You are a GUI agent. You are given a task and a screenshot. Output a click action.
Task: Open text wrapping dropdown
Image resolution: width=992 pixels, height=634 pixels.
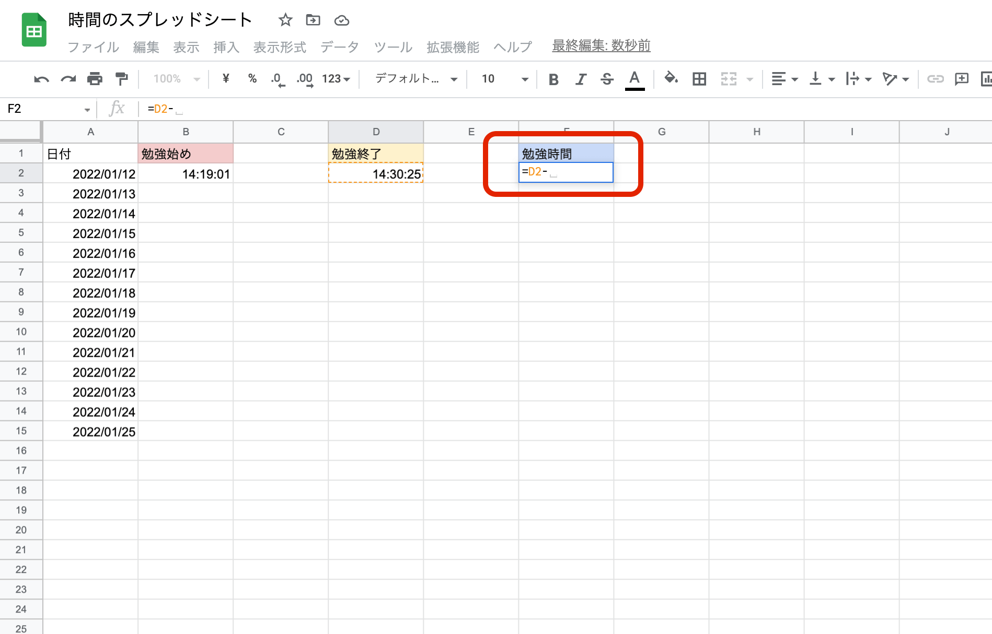coord(858,79)
